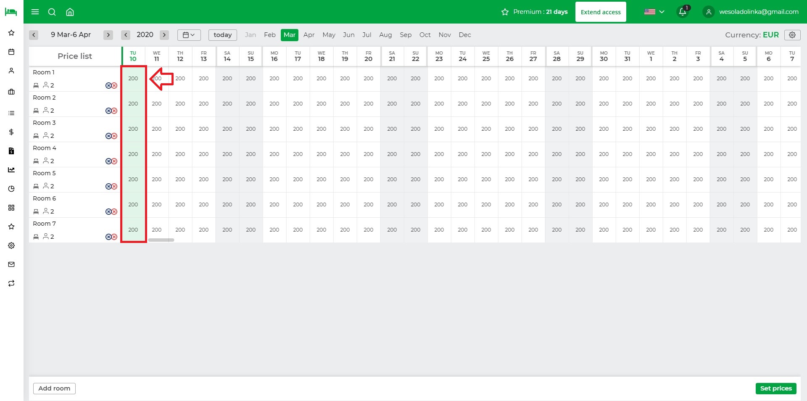The width and height of the screenshot is (807, 401).
Task: Click the search magnifier icon
Action: (52, 12)
